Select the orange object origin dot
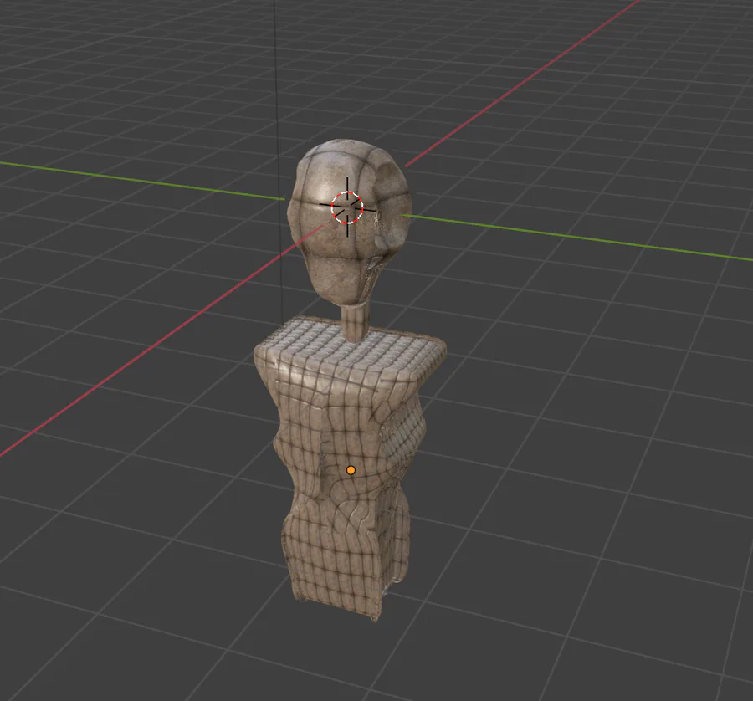Viewport: 753px width, 701px height. [351, 470]
